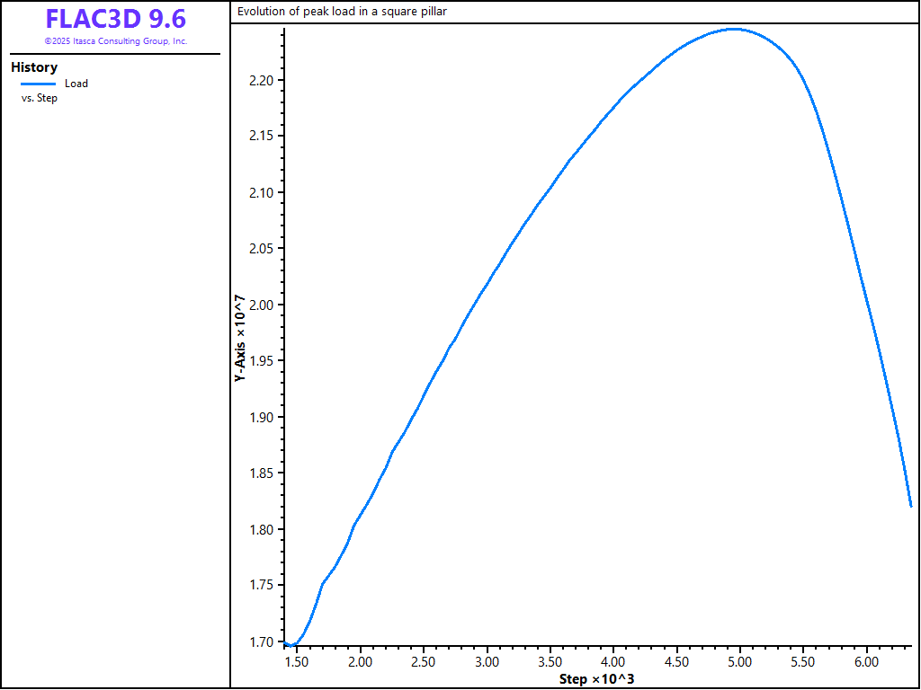
Task: Select the Step ×10^3 axis label
Action: click(x=596, y=678)
